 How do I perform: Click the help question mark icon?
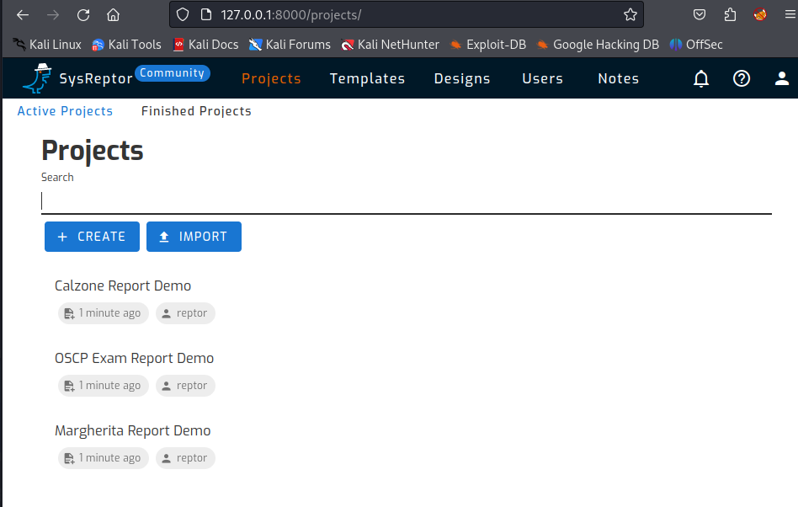point(741,78)
